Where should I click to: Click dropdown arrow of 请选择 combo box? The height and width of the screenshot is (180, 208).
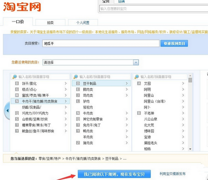(x=136, y=63)
